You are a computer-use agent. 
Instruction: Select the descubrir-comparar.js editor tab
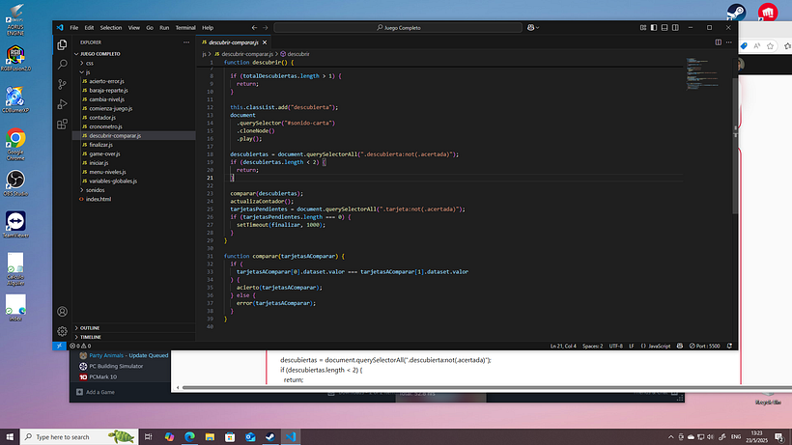tap(234, 42)
